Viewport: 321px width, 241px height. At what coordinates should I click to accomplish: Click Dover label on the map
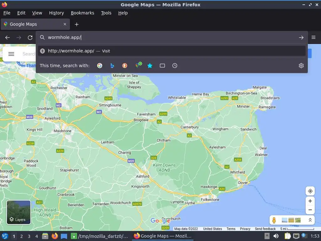pyautogui.click(x=243, y=182)
